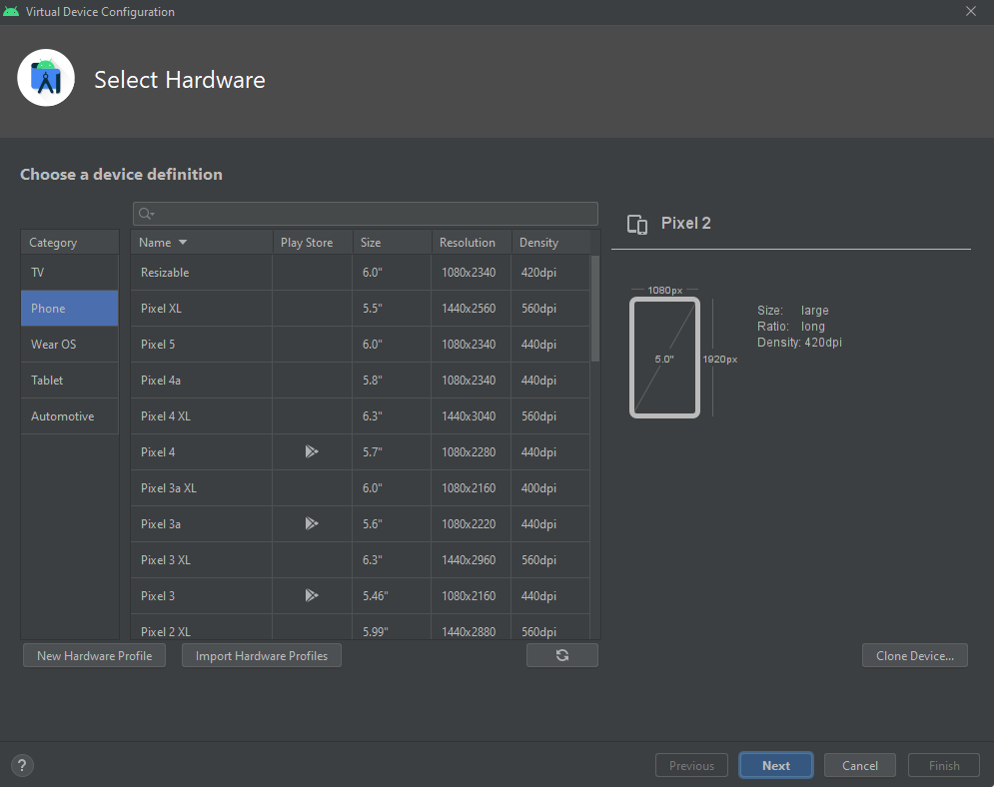Proceed by clicking Next
This screenshot has width=994, height=787.
point(775,765)
